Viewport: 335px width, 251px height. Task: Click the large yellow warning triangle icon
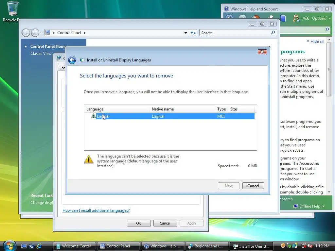(88, 159)
